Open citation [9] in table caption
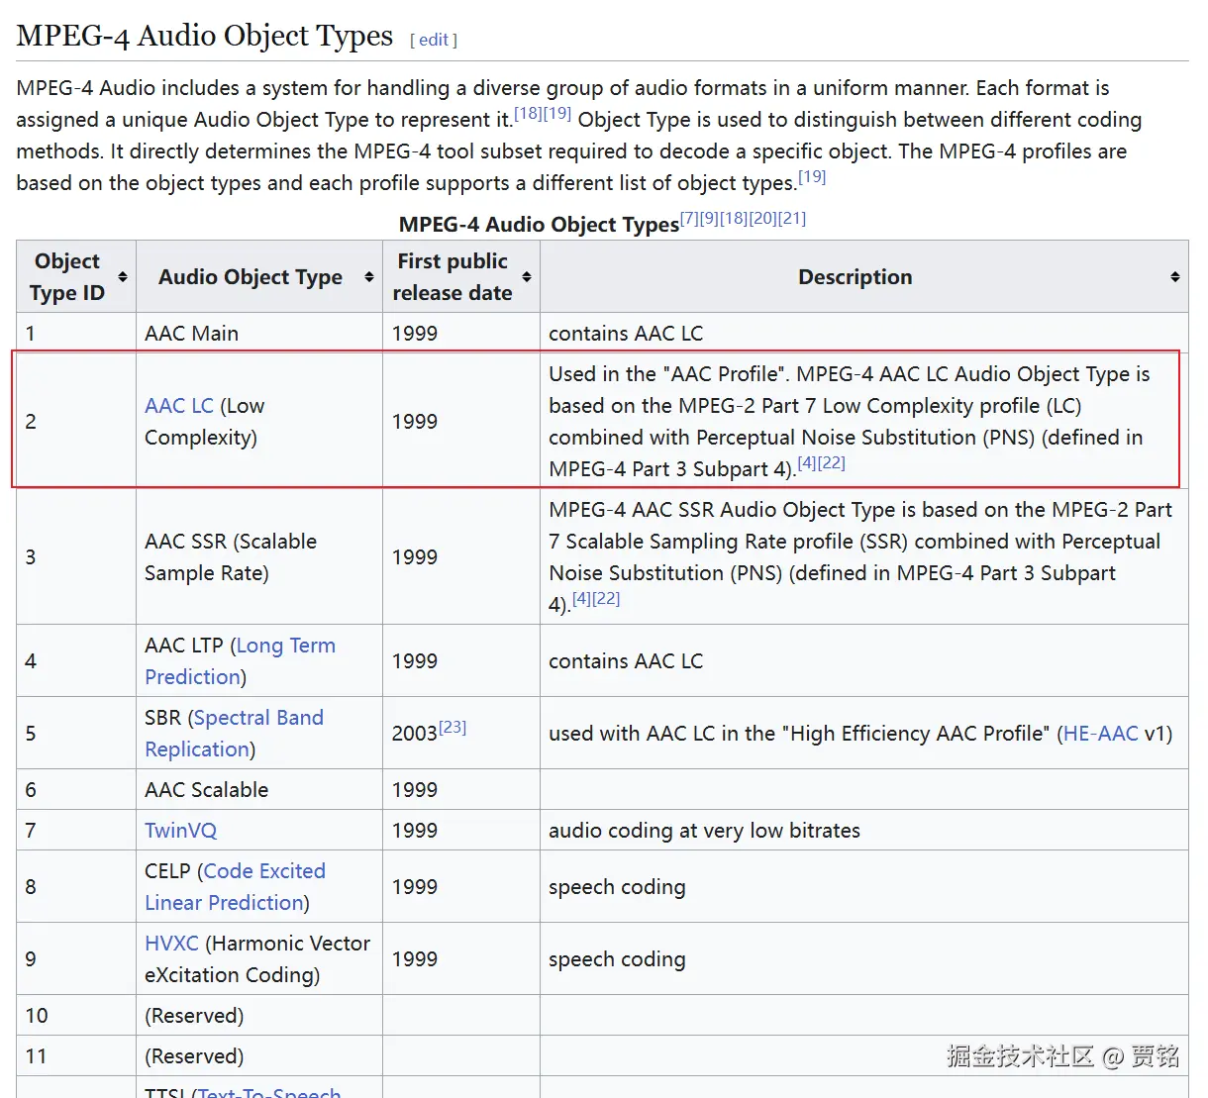Viewport: 1208px width, 1098px height. 709,218
